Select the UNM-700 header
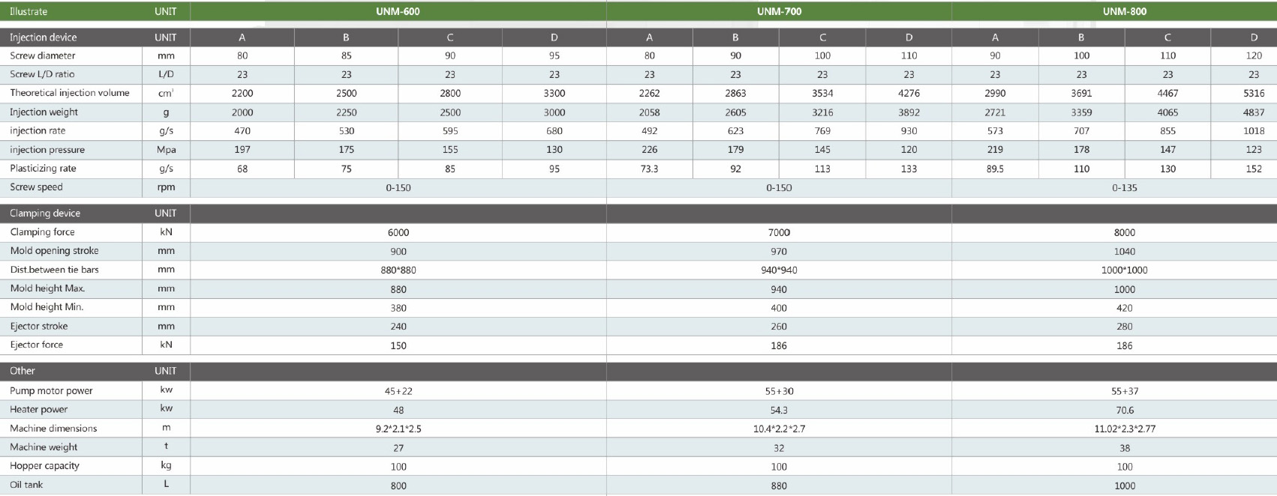Screen dimensions: 1277x496 pos(779,11)
